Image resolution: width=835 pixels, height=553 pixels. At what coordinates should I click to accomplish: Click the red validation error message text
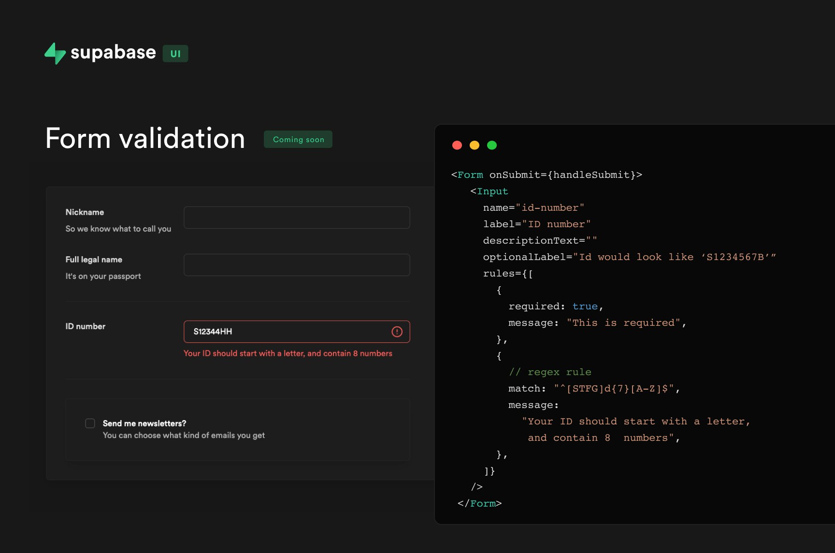point(288,353)
